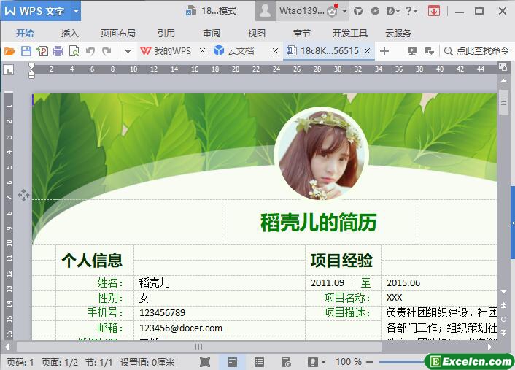Image resolution: width=515 pixels, height=370 pixels.
Task: Click the export to PDF icon
Action: click(x=42, y=51)
